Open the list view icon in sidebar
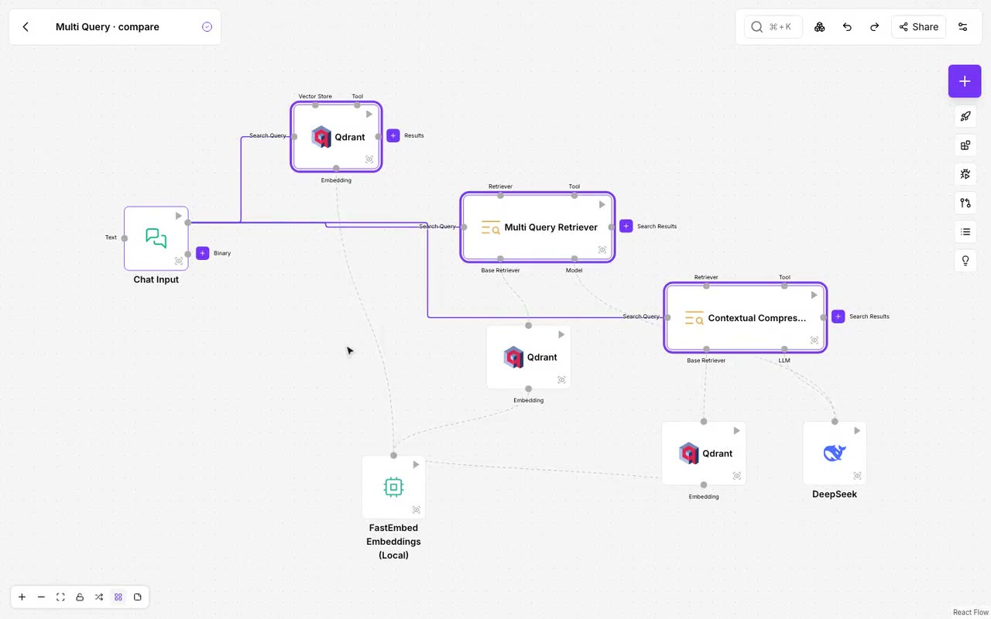Viewport: 991px width, 619px height. pyautogui.click(x=965, y=231)
